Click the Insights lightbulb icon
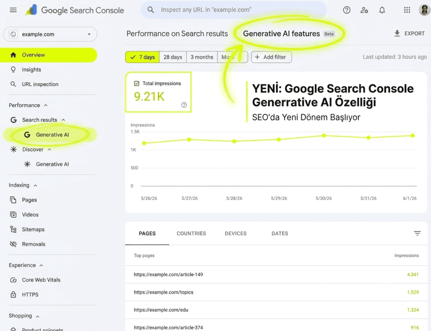 [13, 70]
